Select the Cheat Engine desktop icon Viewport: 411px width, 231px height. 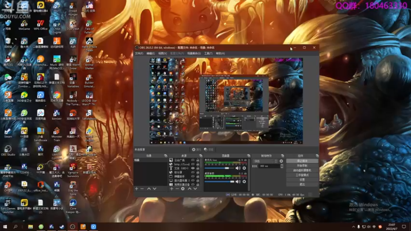point(57,27)
